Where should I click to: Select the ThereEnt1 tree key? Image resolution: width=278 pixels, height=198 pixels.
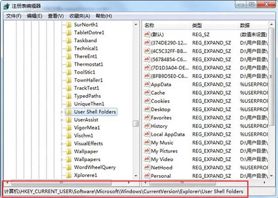pyautogui.click(x=85, y=56)
